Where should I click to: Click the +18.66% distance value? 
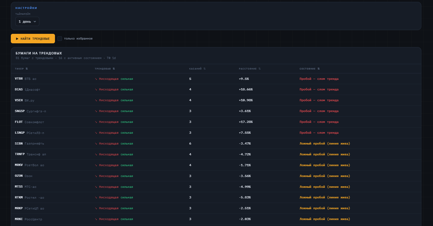246,89
